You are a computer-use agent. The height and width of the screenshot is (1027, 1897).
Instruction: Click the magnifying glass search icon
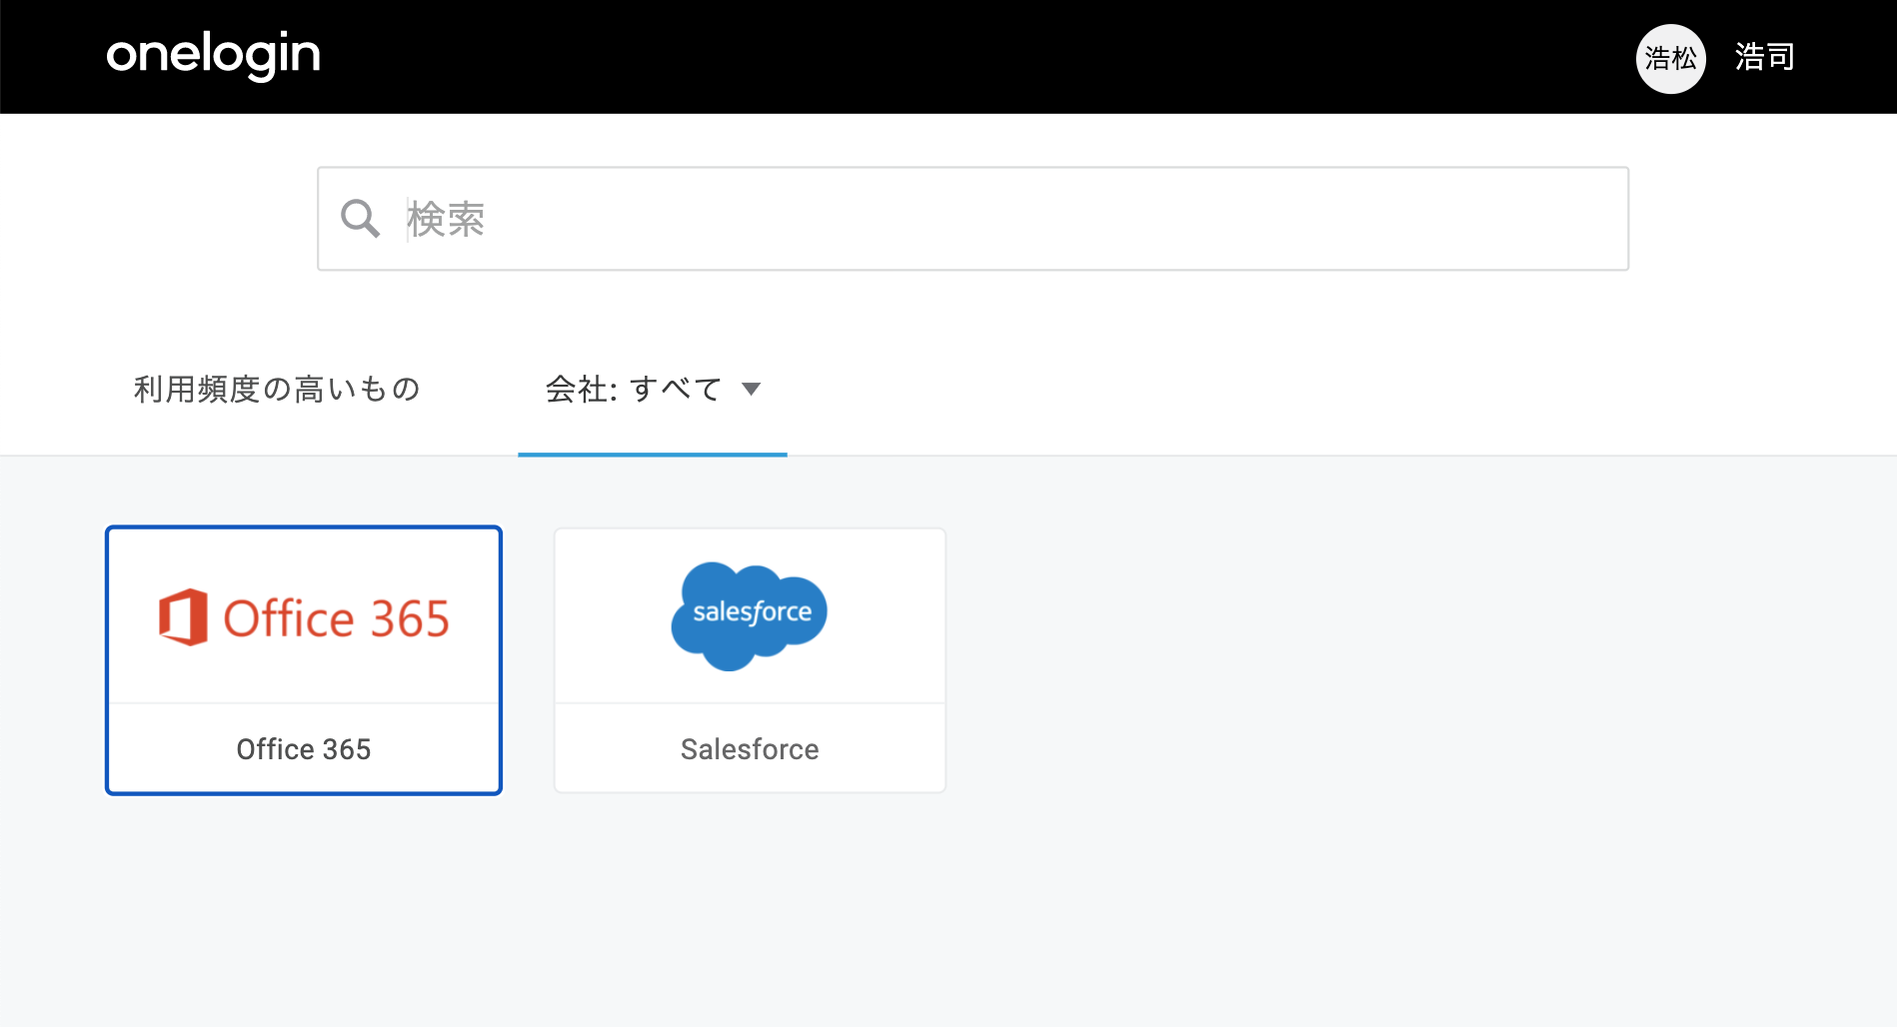click(360, 218)
